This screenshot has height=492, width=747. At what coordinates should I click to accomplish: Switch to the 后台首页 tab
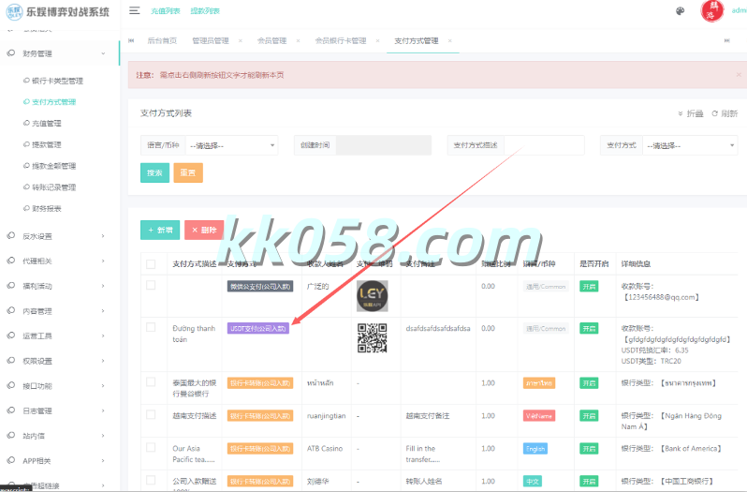(x=162, y=41)
